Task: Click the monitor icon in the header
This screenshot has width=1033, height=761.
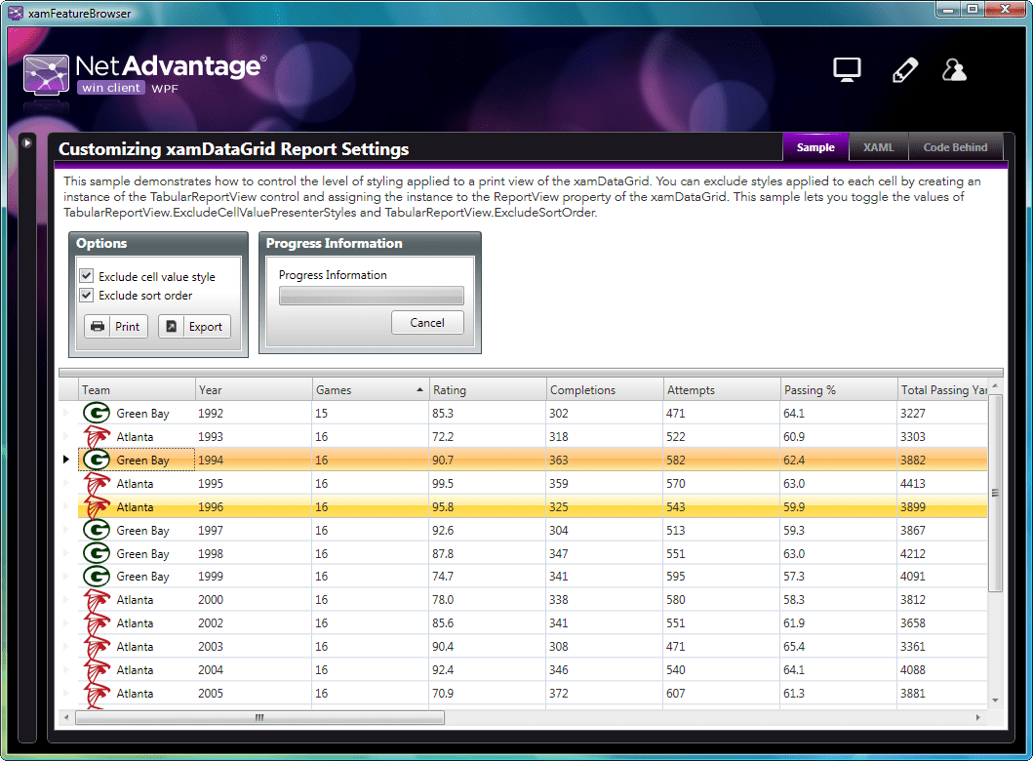Action: pos(847,69)
